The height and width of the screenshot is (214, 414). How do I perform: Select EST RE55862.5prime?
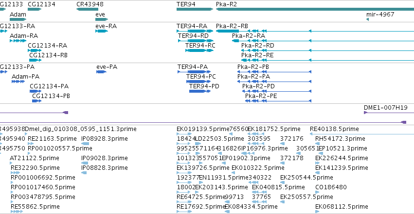(17, 212)
